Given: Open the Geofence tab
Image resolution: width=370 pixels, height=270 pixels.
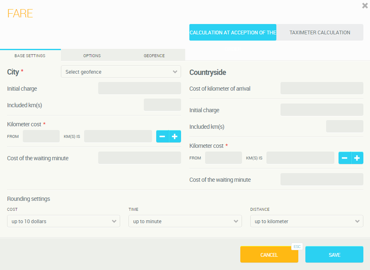Looking at the screenshot, I should pyautogui.click(x=154, y=55).
